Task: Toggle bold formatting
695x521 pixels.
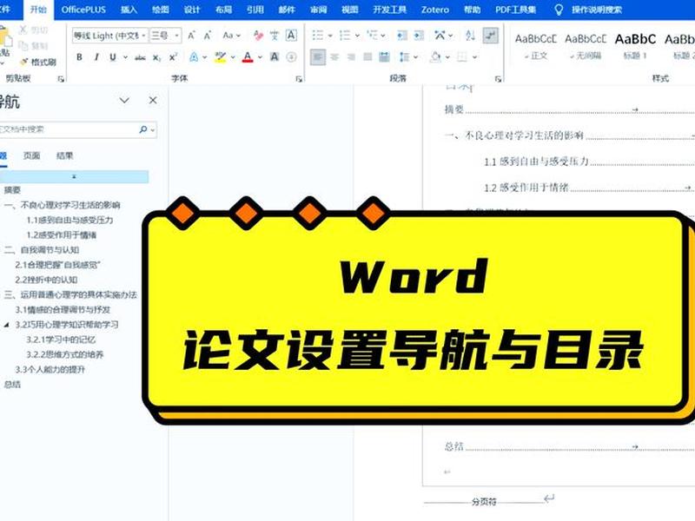Action: click(79, 57)
